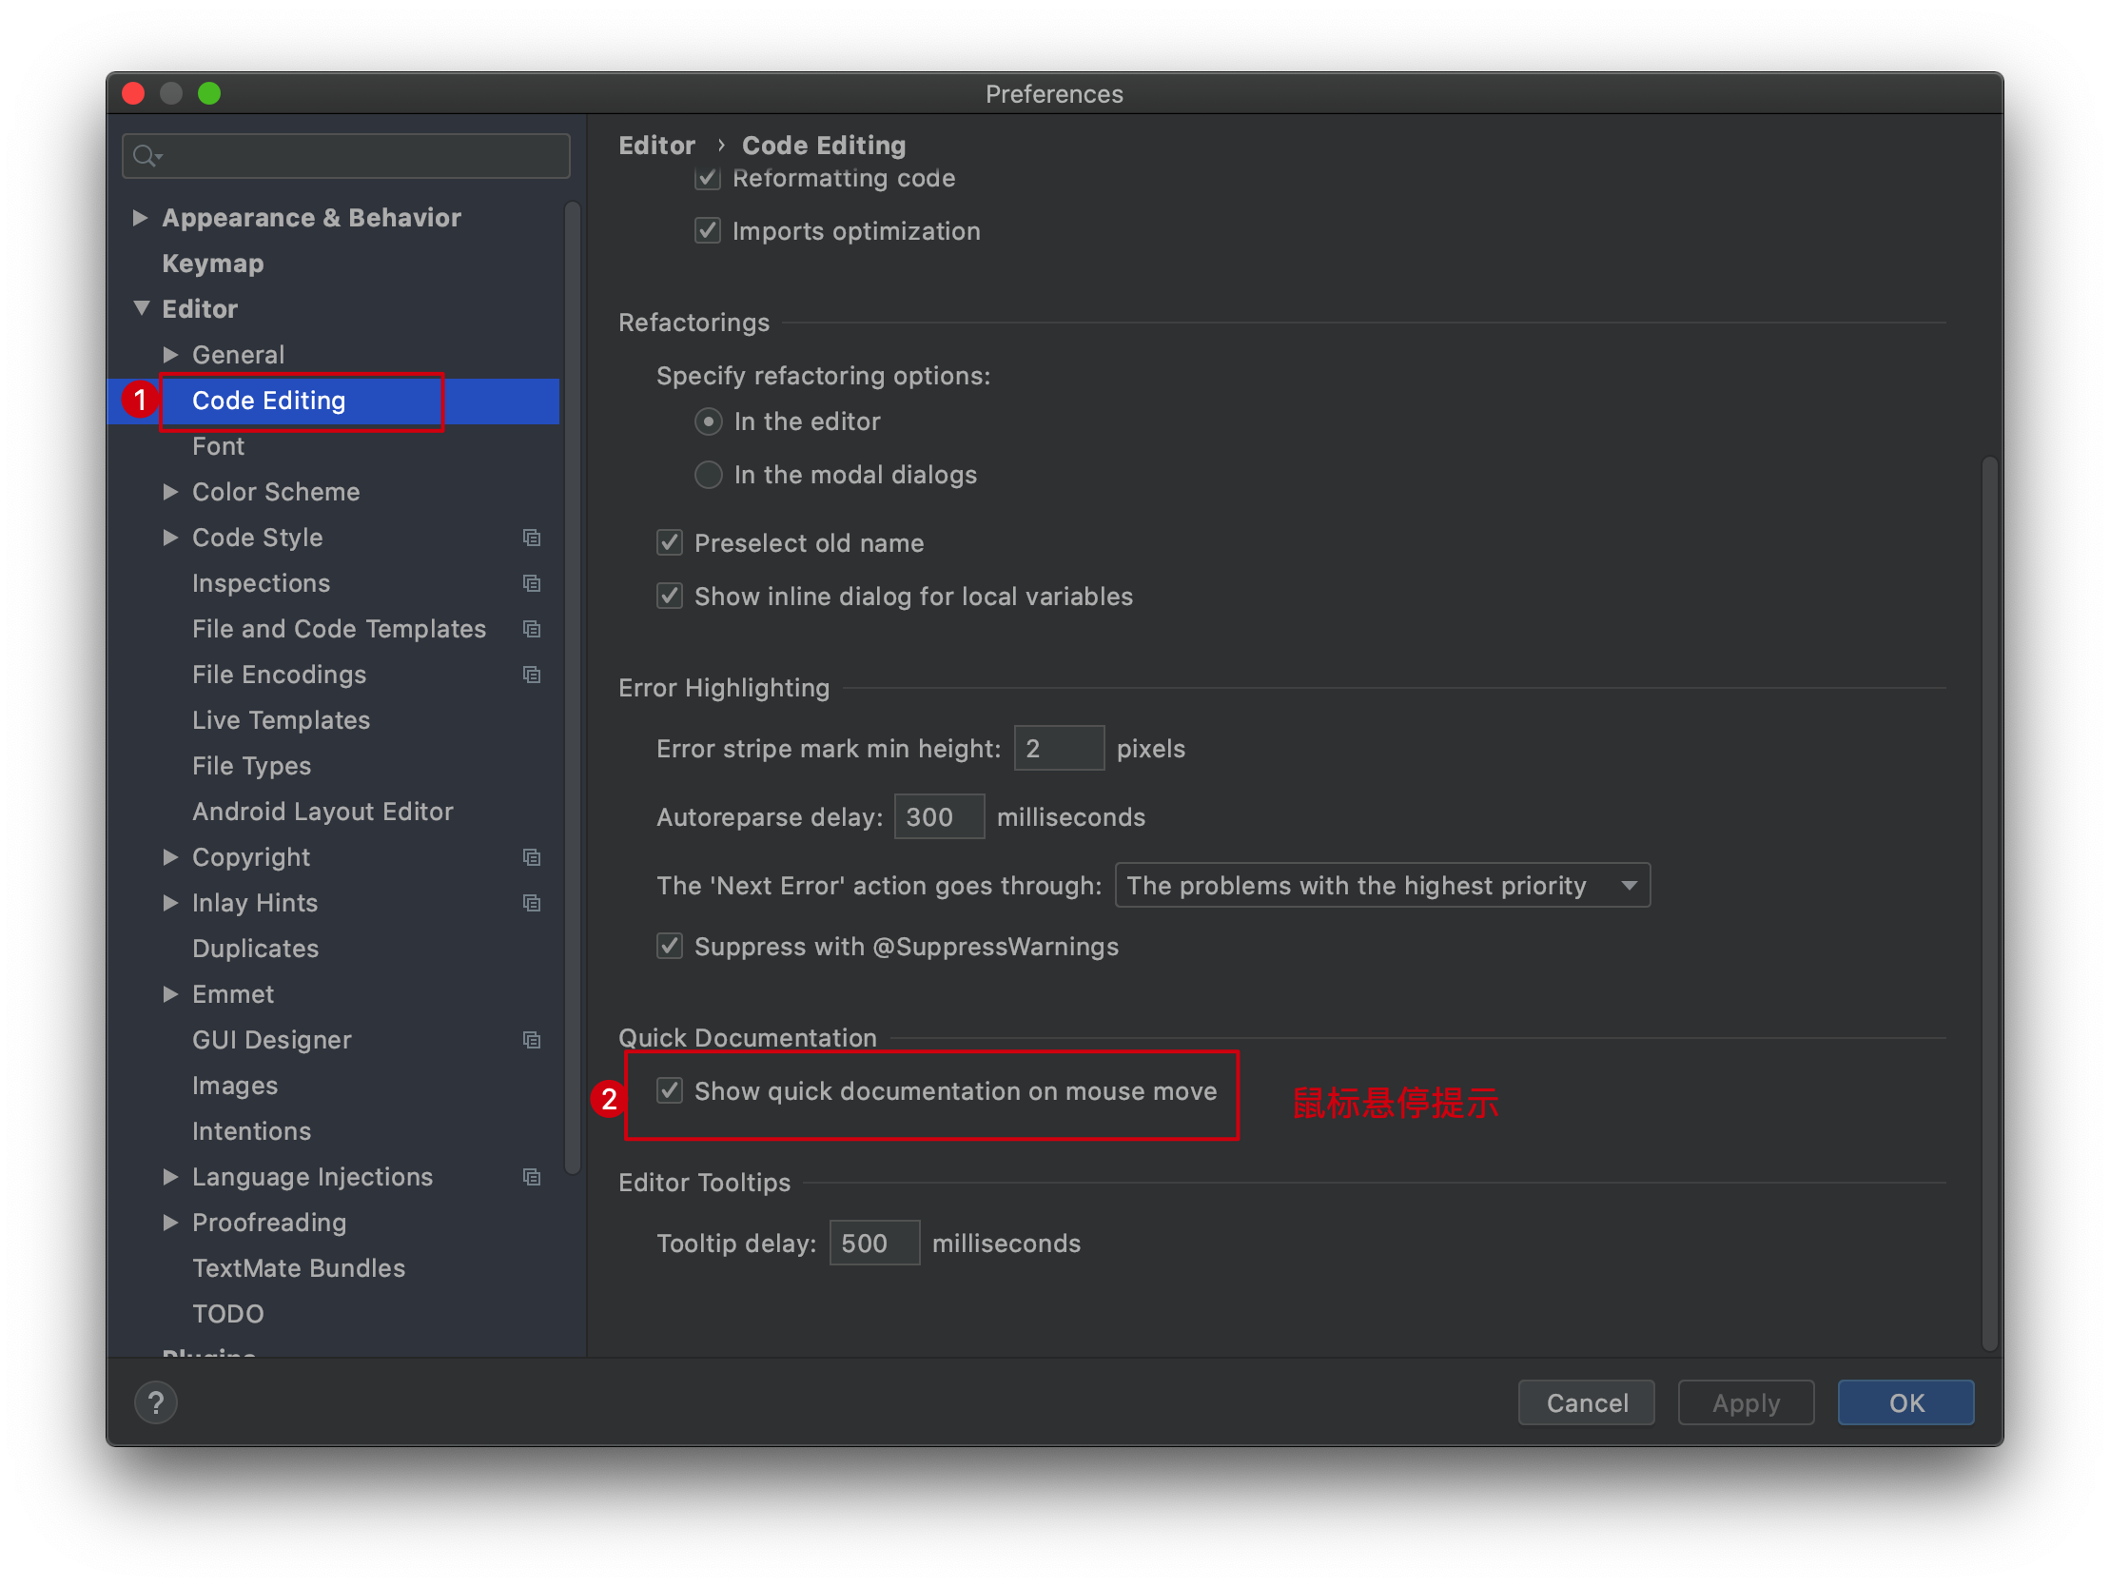The width and height of the screenshot is (2110, 1587).
Task: Select Font settings page
Action: point(219,446)
